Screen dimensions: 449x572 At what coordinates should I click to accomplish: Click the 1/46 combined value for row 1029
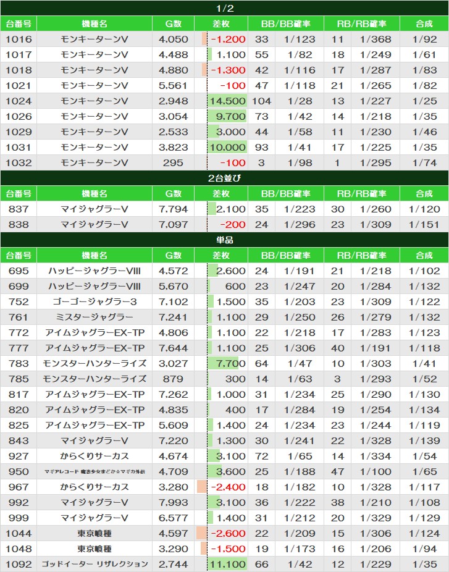(424, 132)
